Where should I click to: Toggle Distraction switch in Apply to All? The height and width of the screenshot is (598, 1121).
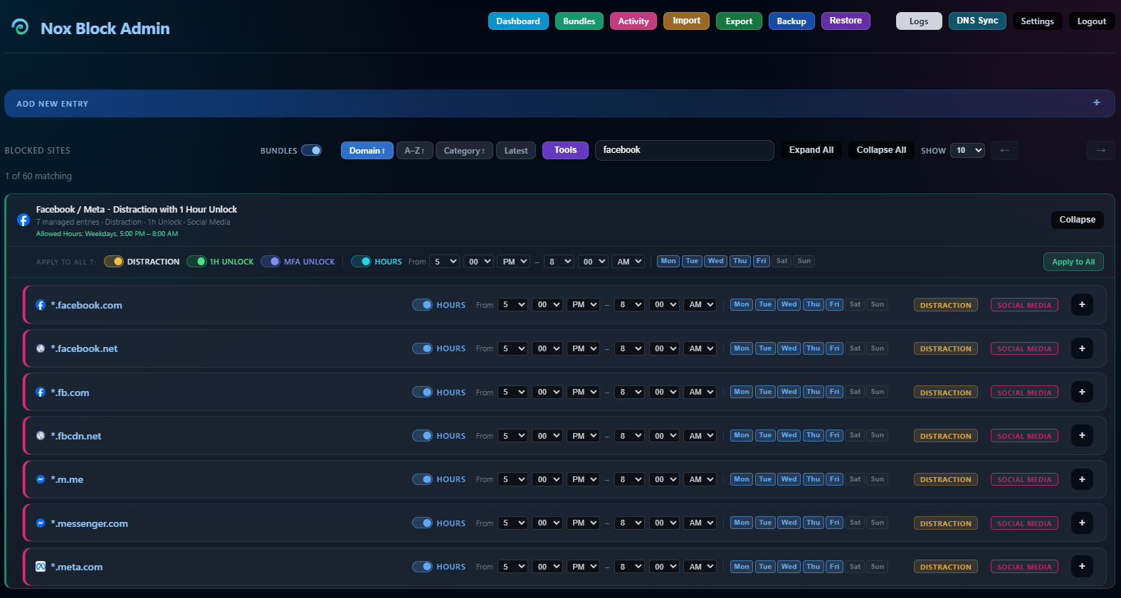[x=114, y=262]
